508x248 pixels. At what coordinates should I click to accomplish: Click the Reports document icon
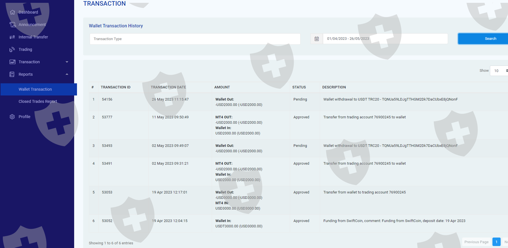pyautogui.click(x=12, y=74)
